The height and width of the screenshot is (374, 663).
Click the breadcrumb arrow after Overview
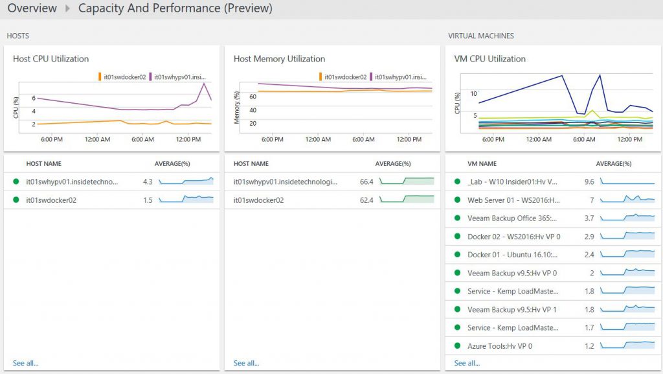(x=67, y=8)
